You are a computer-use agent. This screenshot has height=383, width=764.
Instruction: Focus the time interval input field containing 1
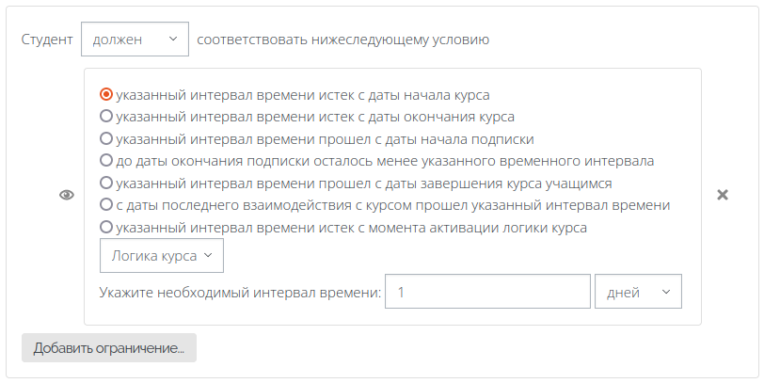[487, 292]
